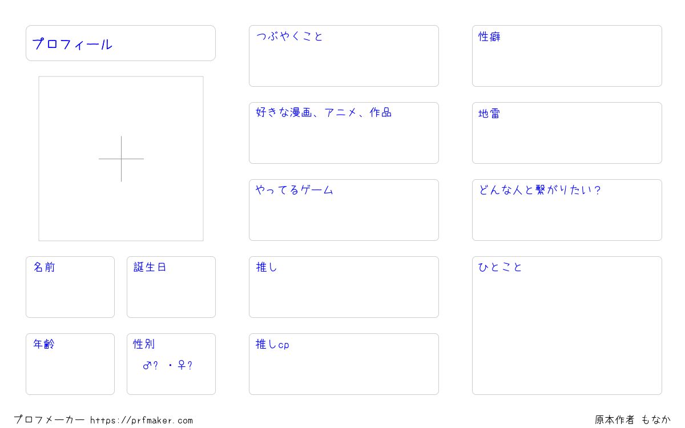The width and height of the screenshot is (685, 428).
Task: Click the プロフィール title box
Action: click(120, 43)
